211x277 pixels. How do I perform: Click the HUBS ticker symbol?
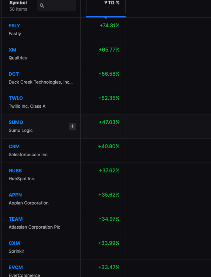[x=15, y=171]
